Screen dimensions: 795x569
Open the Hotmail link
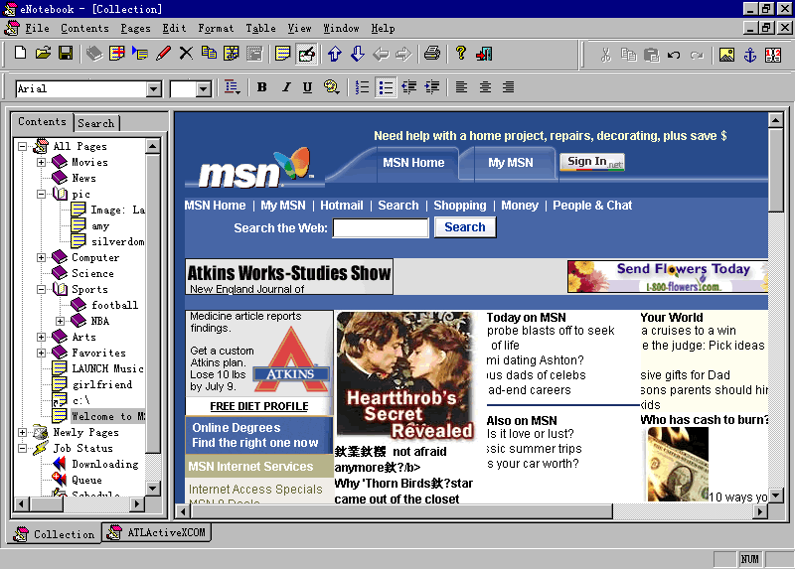click(x=342, y=206)
